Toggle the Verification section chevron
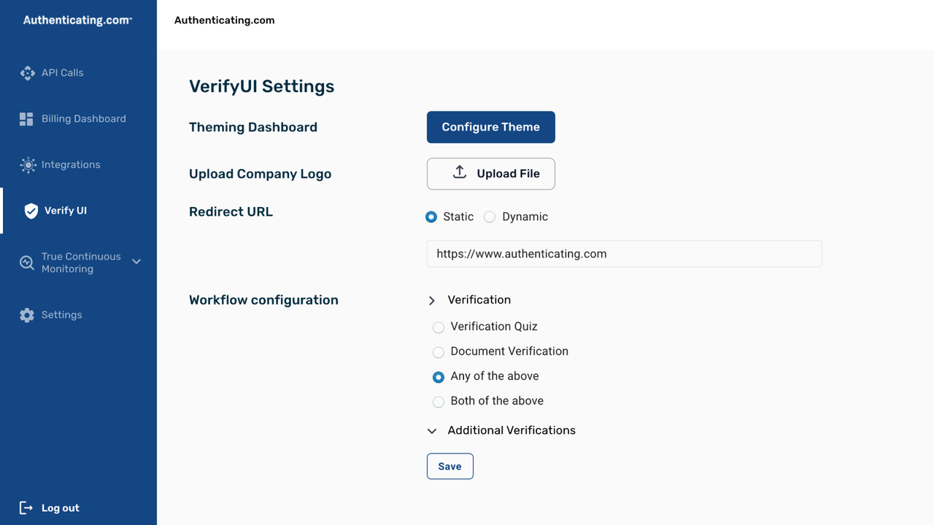This screenshot has width=934, height=525. [432, 300]
